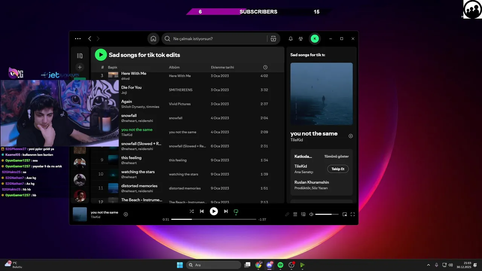Open the Spotify Home icon

[x=153, y=38]
